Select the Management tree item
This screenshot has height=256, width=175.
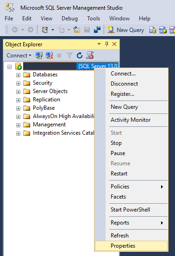[x=49, y=125]
